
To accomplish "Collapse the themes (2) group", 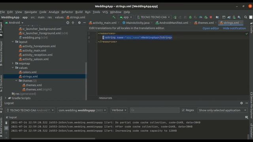I will pyautogui.click(x=16, y=80).
